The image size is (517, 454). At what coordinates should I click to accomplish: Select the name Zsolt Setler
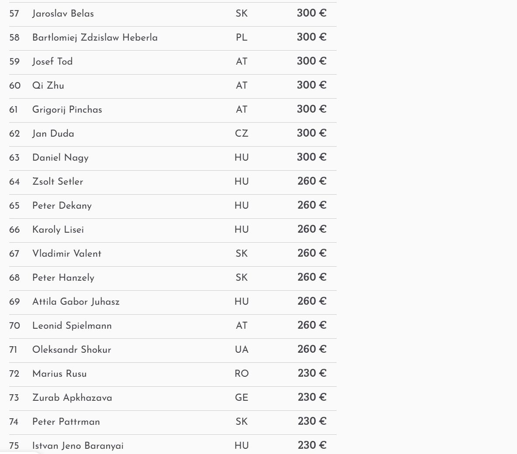pos(58,182)
